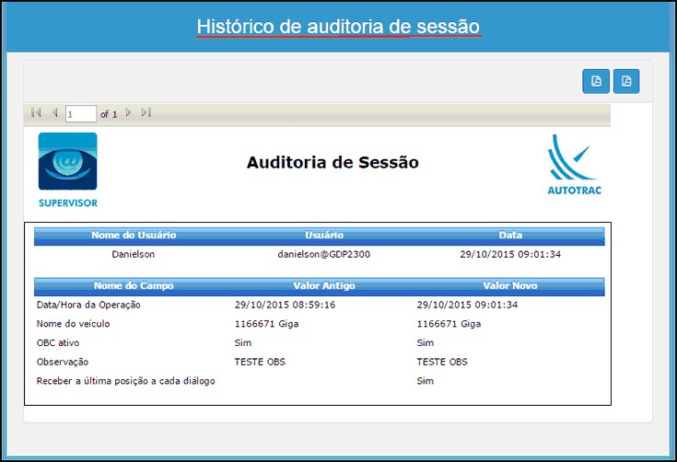Click the Valor Novo header

click(x=510, y=285)
